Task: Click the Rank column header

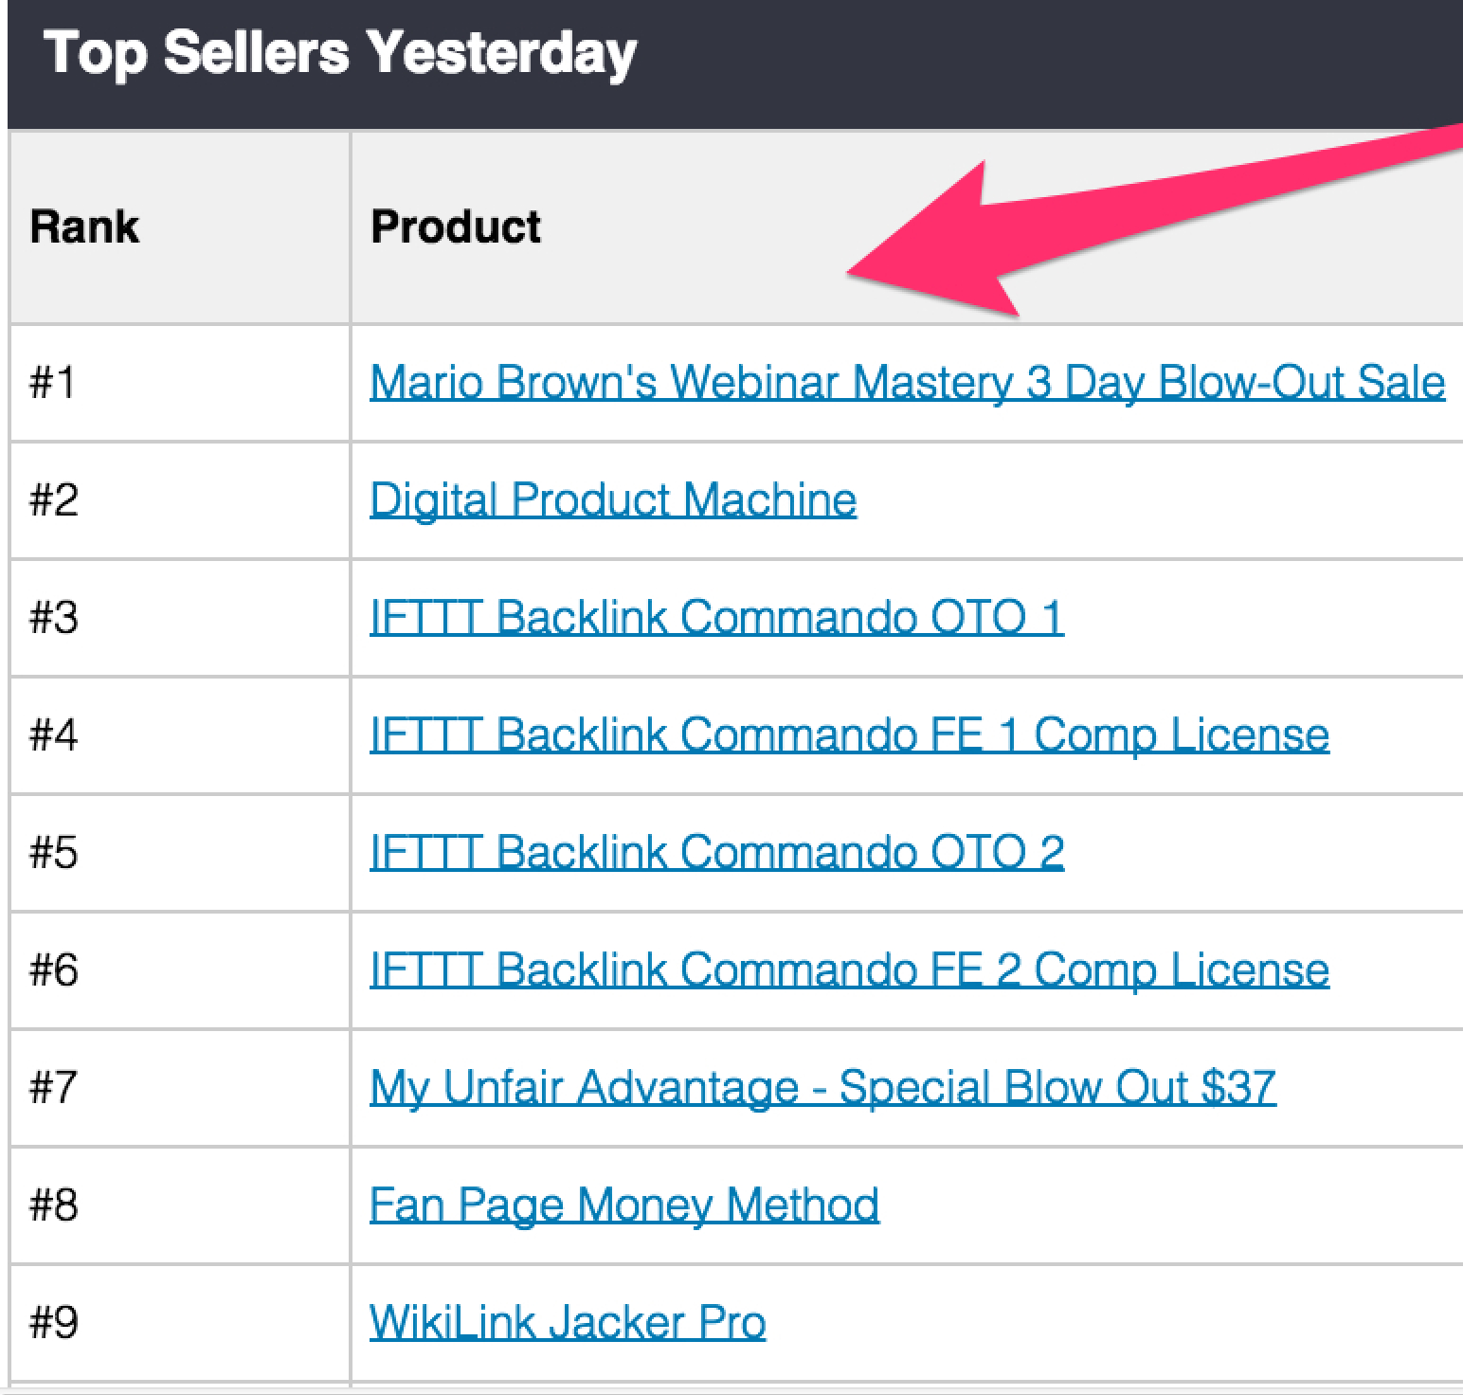Action: tap(84, 227)
